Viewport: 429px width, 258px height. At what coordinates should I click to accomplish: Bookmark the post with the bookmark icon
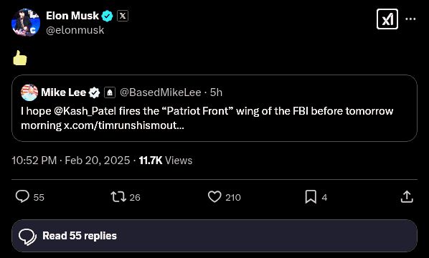[x=311, y=197]
